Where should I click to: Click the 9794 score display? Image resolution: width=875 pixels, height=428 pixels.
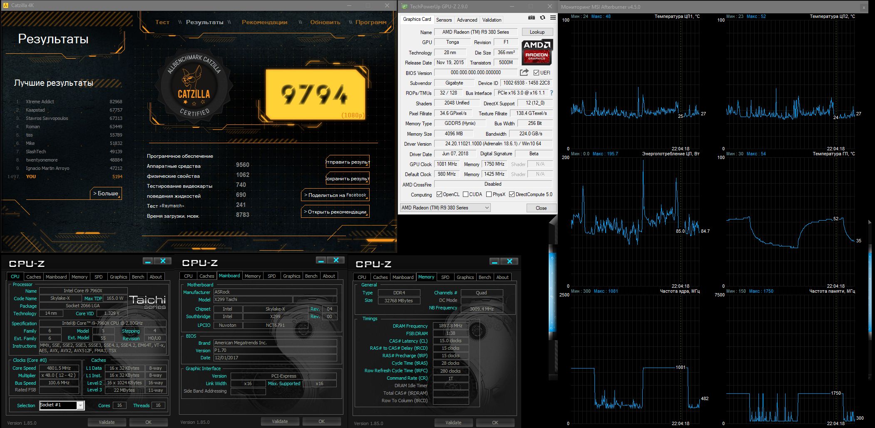point(315,95)
